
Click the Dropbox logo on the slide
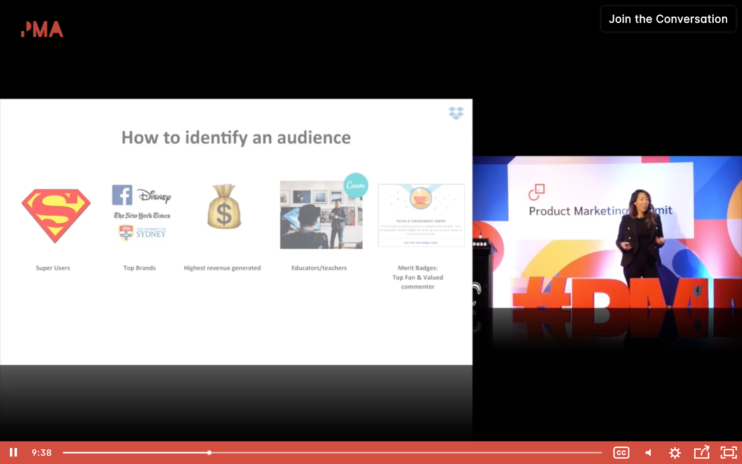pyautogui.click(x=456, y=113)
